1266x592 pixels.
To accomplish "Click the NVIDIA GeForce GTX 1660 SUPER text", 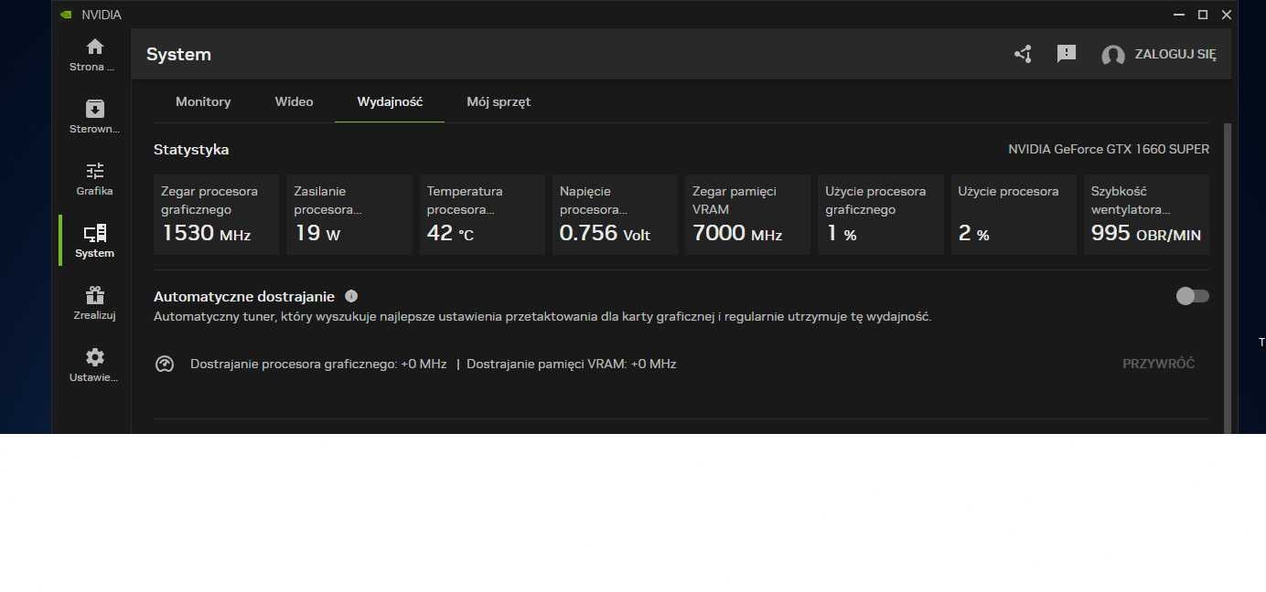I will click(1109, 149).
